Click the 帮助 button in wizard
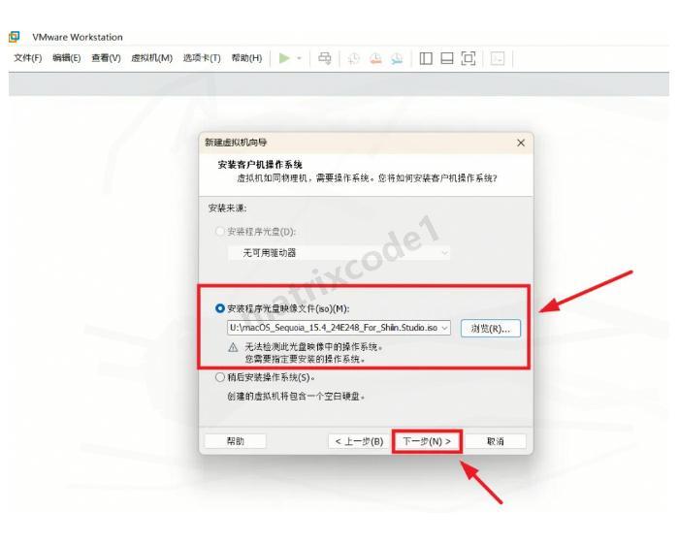The width and height of the screenshot is (679, 544). tap(236, 441)
